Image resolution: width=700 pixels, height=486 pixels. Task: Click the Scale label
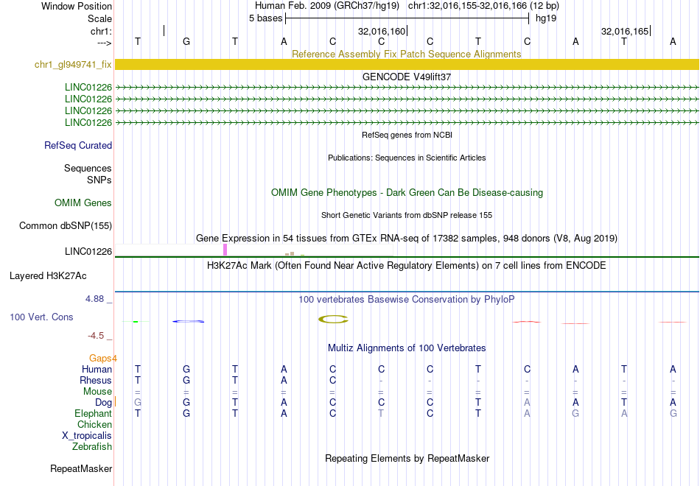point(100,18)
